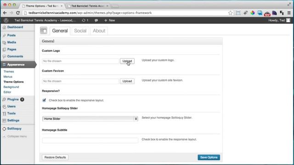Open Users in the sidebar
The height and width of the screenshot is (165, 294).
[x=11, y=106]
